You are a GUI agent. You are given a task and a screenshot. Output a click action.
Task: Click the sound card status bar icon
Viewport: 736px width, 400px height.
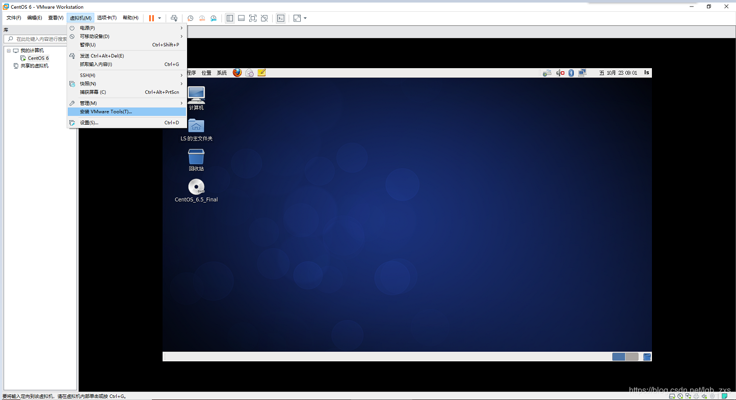pyautogui.click(x=704, y=396)
